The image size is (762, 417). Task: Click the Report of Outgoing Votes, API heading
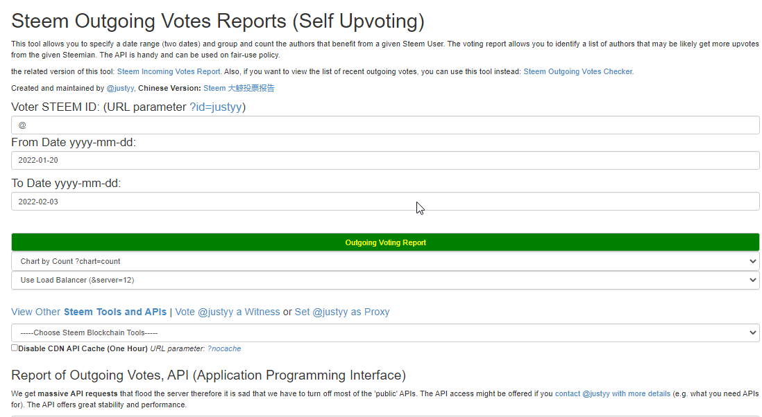pos(208,375)
